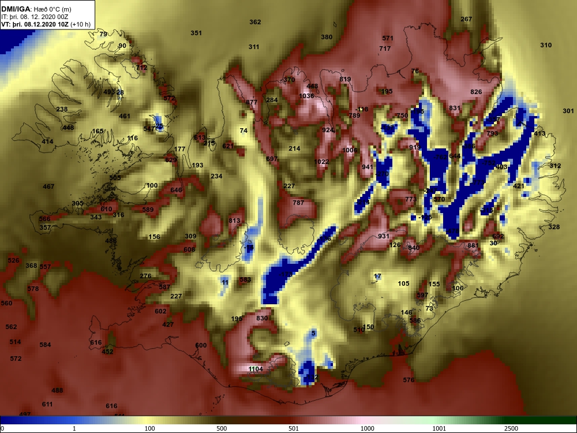The height and width of the screenshot is (433, 577).
Task: Click the 'IT: þri. 08. 12. 2020 00Z' line
Action: (x=35, y=17)
